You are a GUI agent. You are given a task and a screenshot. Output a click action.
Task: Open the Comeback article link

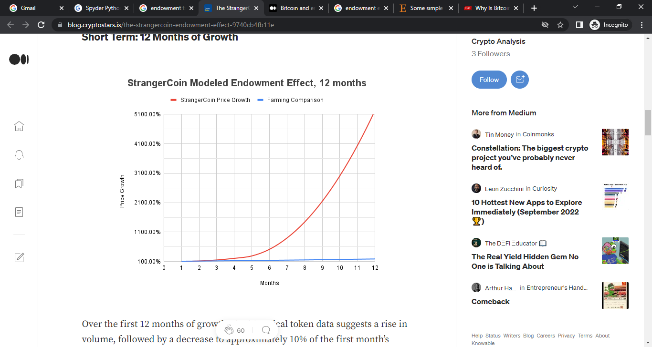point(491,301)
